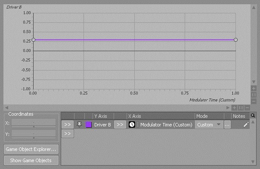Viewport: 260px width, 169px height.
Task: Open the purple Driver B color swatch
Action: [x=89, y=125]
